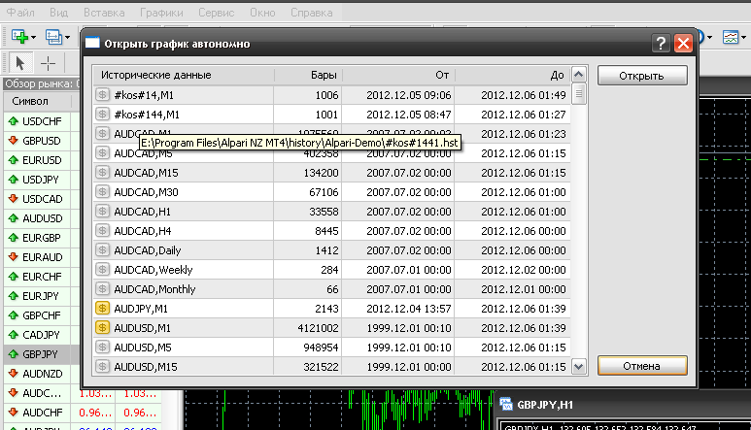Select the AUDCAD,Monthly row icon
The height and width of the screenshot is (430, 751).
point(102,289)
